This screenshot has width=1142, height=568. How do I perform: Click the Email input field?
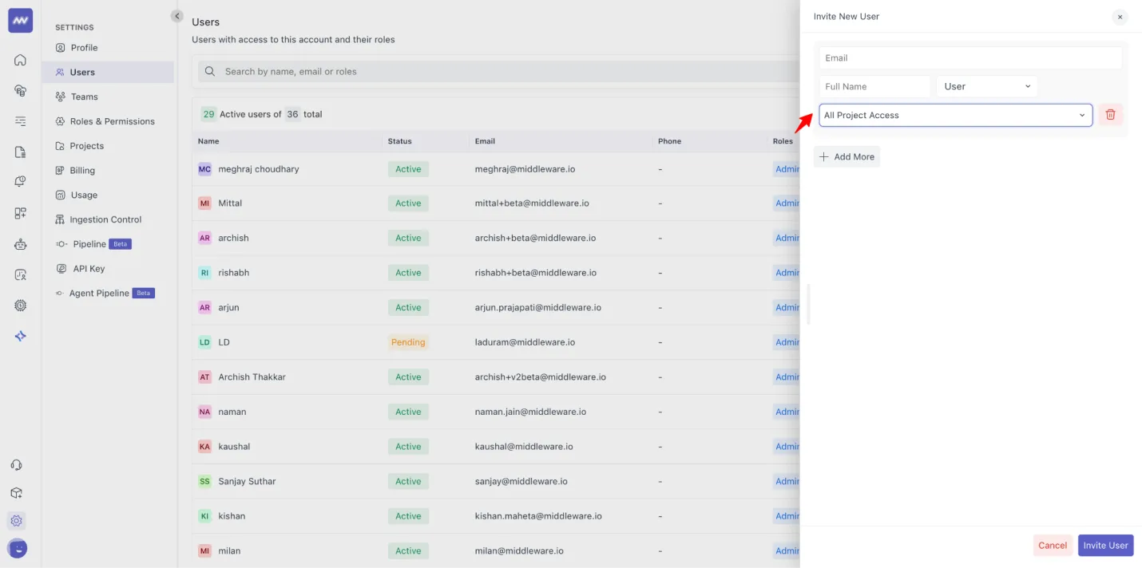[970, 57]
